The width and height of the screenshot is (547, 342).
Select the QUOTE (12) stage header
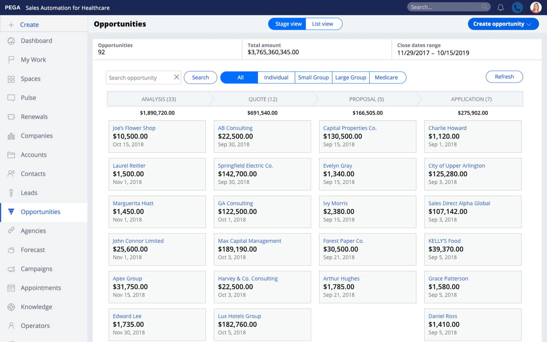pos(262,99)
